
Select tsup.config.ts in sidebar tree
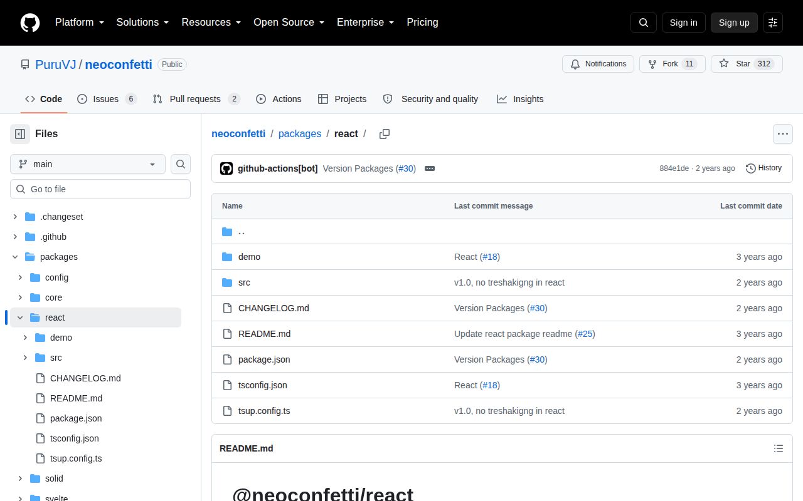click(x=76, y=458)
